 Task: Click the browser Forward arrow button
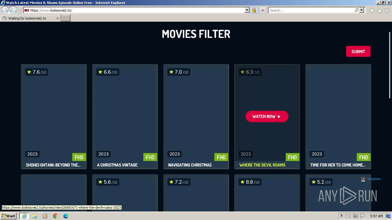(x=13, y=10)
